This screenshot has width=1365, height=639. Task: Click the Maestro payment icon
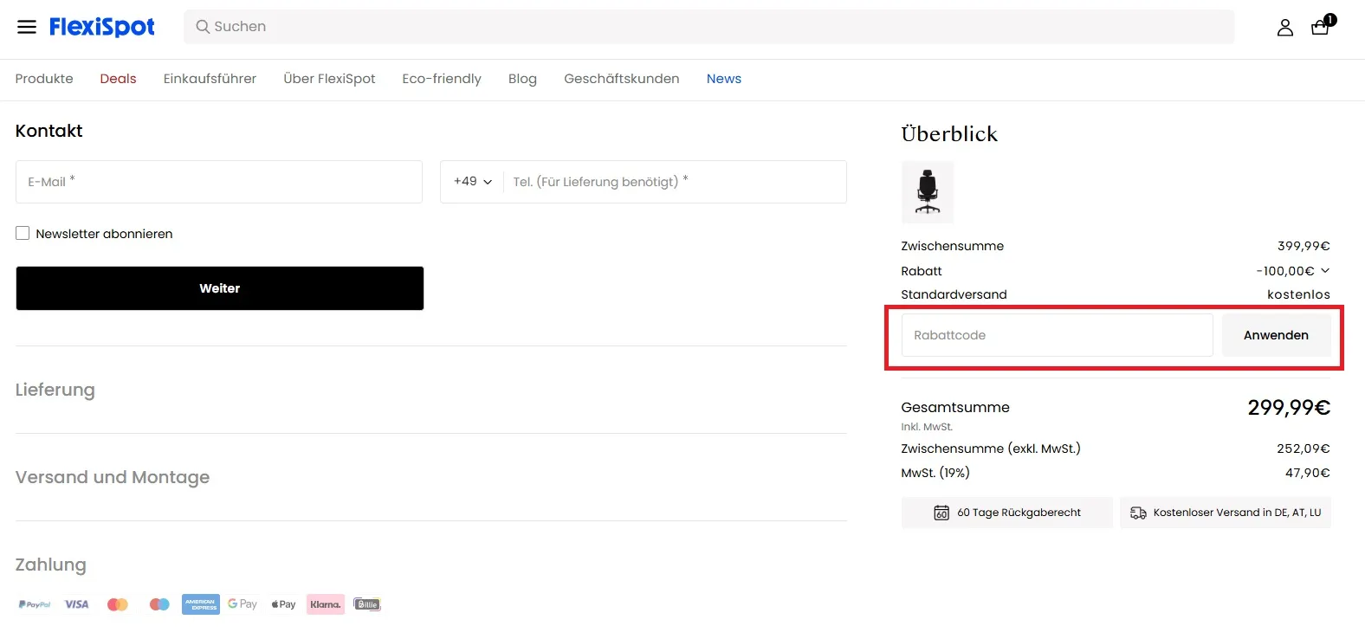click(x=159, y=604)
